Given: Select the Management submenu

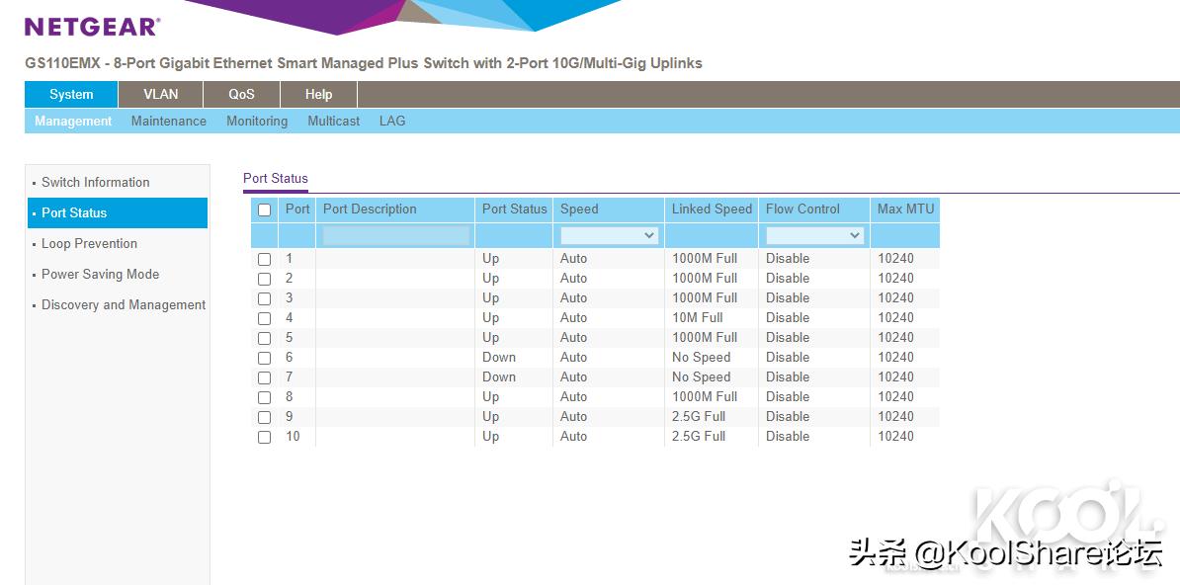Looking at the screenshot, I should click(73, 121).
